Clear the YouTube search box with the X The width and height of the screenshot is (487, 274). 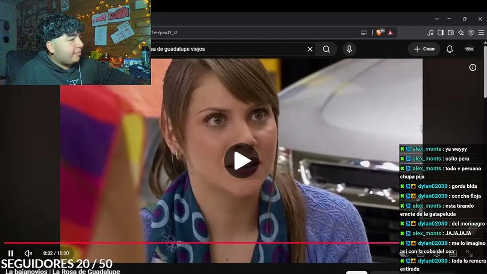tap(310, 49)
